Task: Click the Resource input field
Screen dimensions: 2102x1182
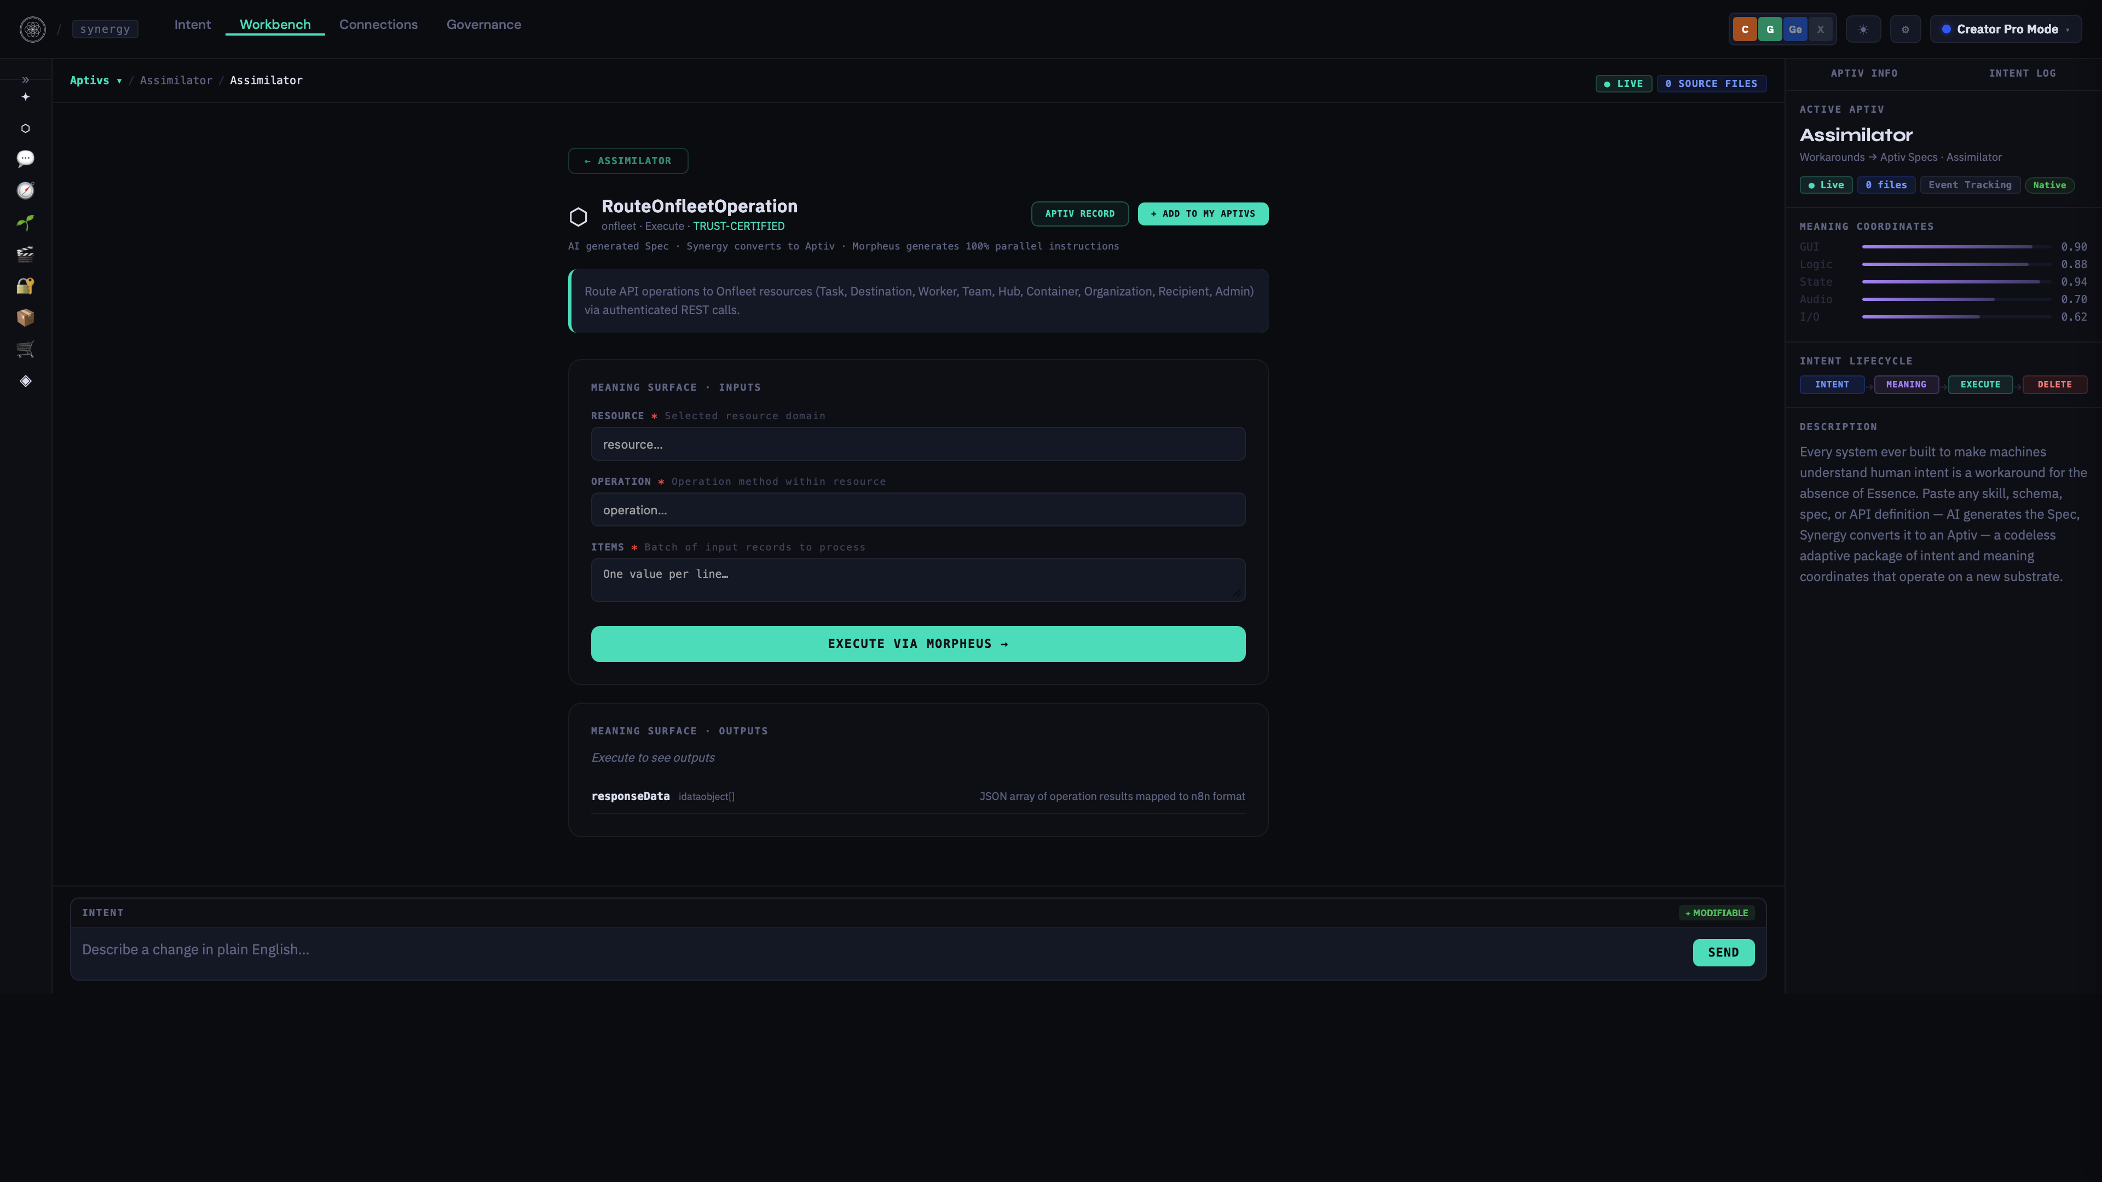Action: (917, 444)
